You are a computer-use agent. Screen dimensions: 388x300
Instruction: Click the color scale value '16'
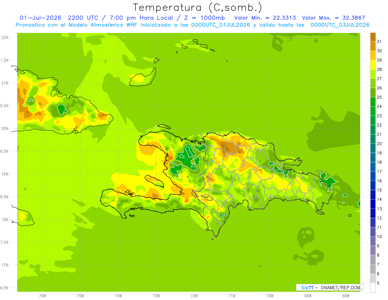(x=380, y=181)
